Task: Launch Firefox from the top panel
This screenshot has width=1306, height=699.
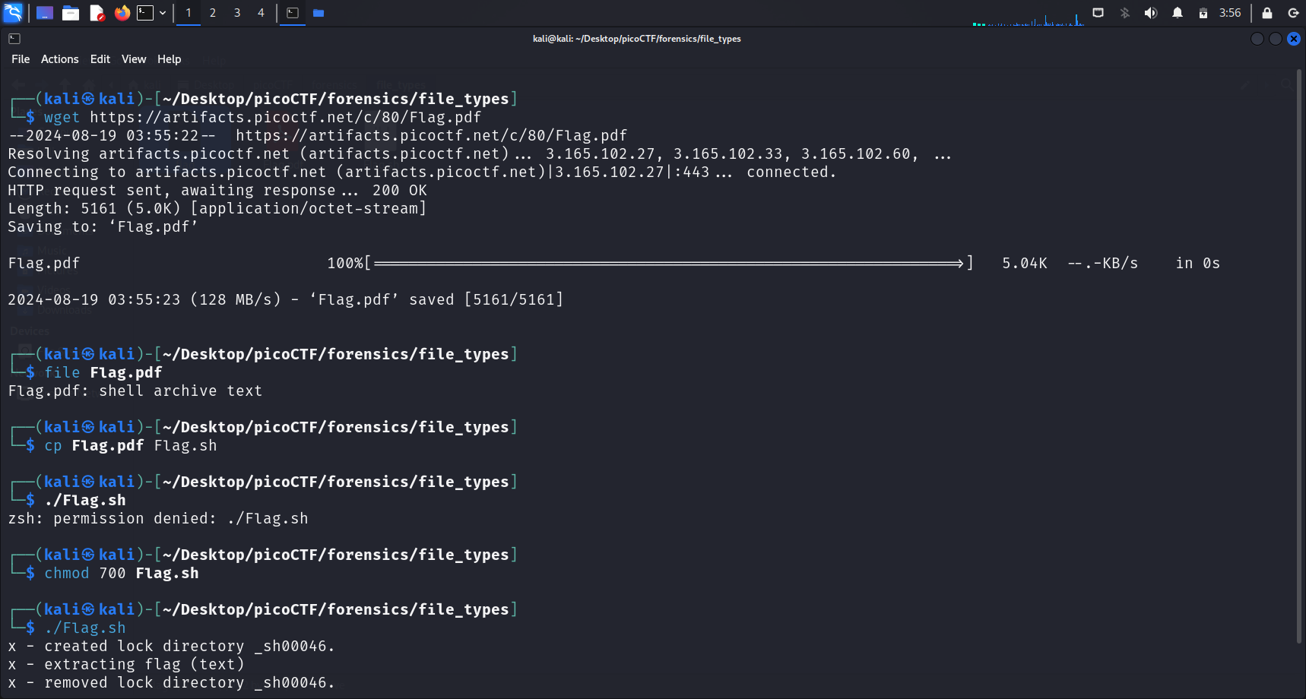Action: (122, 13)
